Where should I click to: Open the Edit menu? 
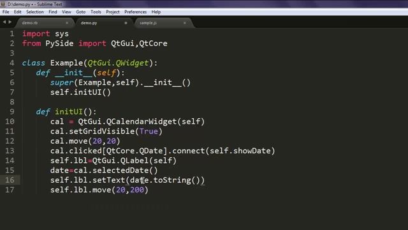coord(18,12)
